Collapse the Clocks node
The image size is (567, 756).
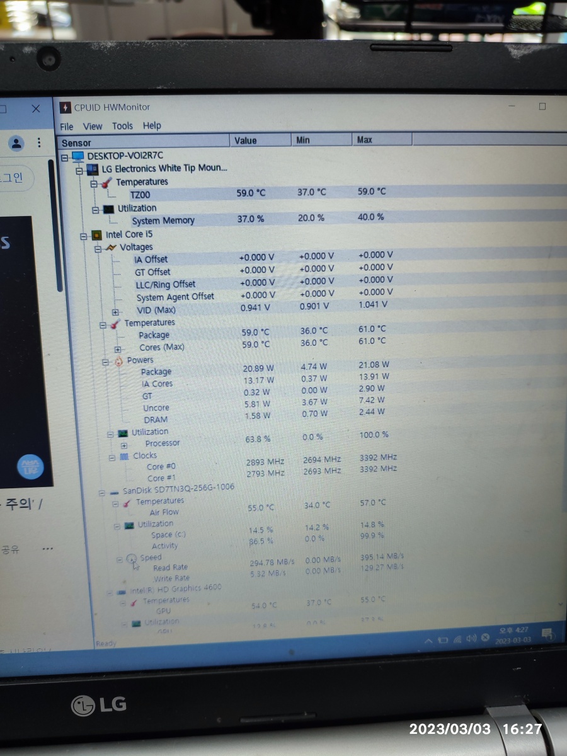[x=112, y=457]
